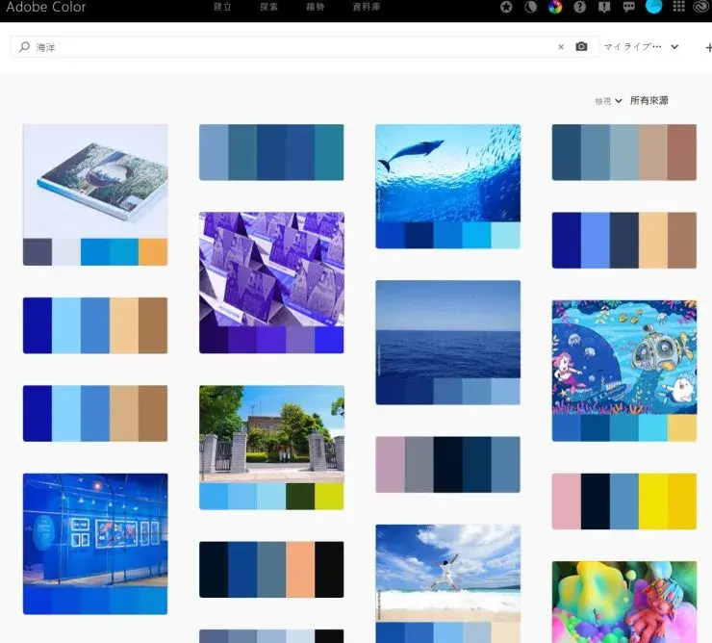
Task: Open the 探索 (Explore) tab
Action: (268, 7)
